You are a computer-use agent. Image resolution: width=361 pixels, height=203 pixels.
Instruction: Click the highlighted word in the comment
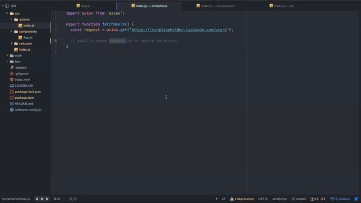117,41
